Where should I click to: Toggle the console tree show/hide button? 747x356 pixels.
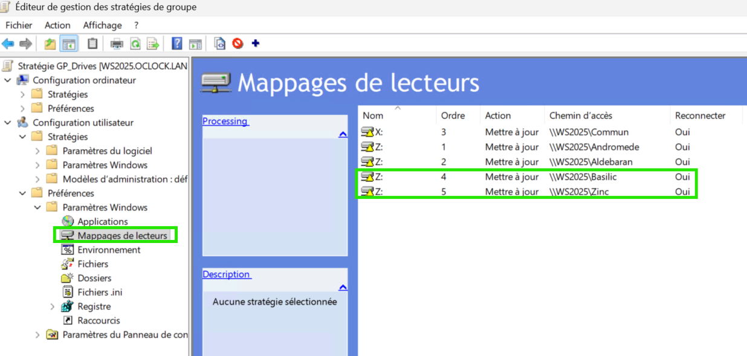click(x=70, y=44)
